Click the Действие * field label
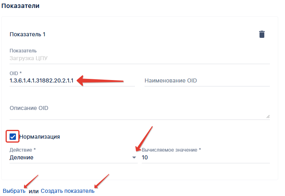The height and width of the screenshot is (196, 285). point(22,150)
